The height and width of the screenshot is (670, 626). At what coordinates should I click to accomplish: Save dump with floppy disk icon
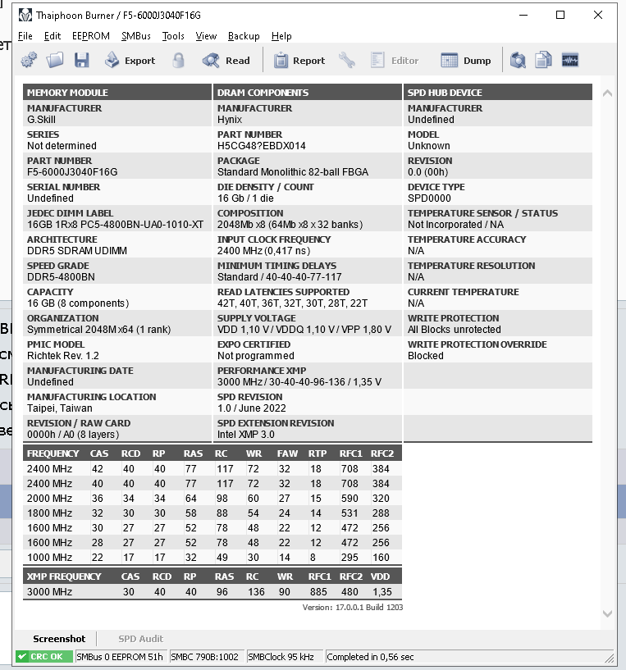82,60
